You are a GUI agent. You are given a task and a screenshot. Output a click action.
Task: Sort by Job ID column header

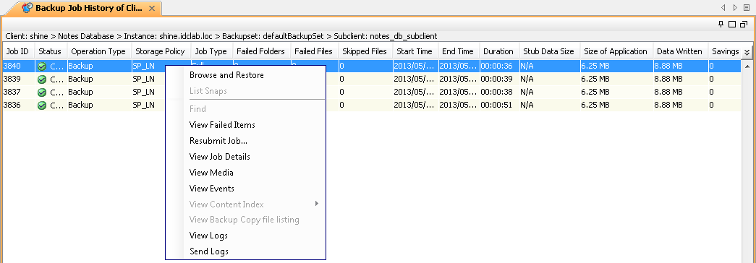pos(17,51)
